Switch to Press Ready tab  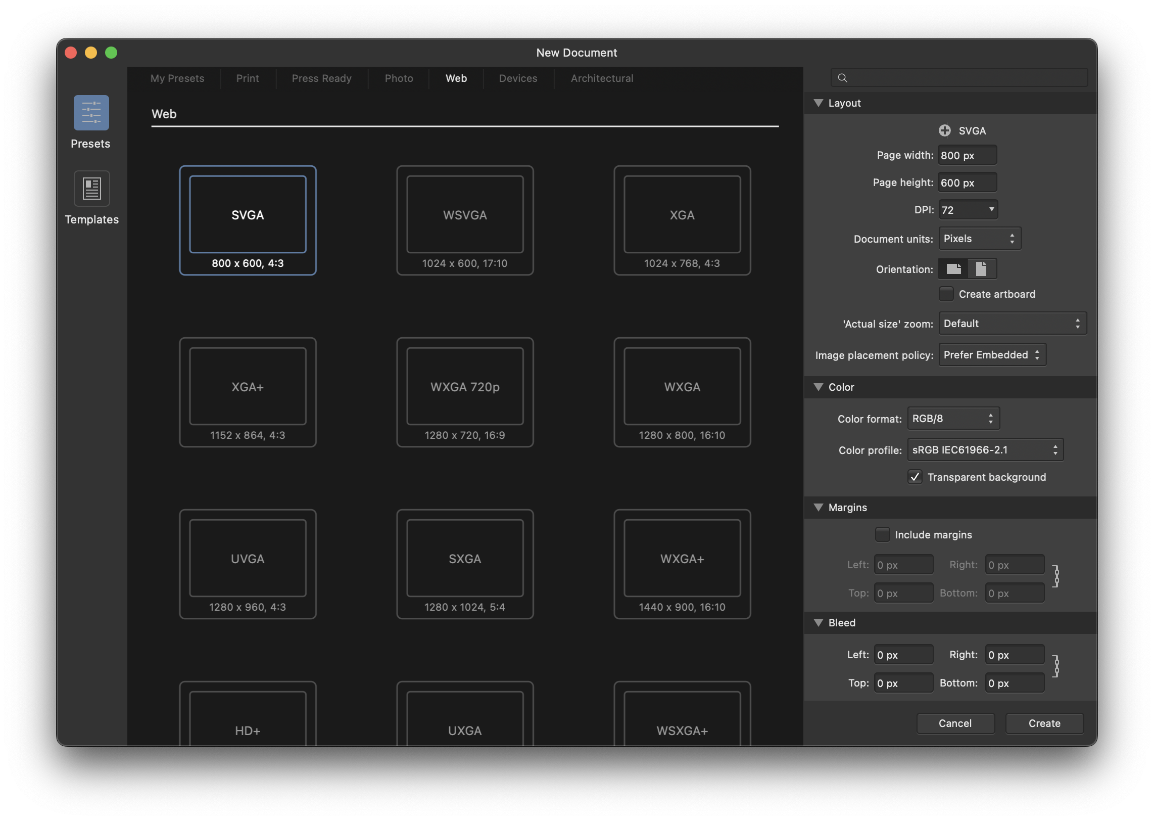point(321,78)
